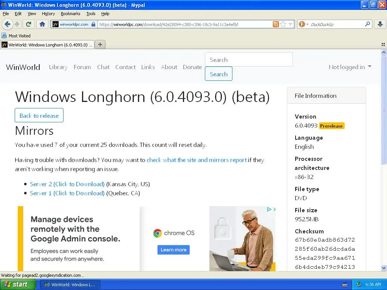Click the AdChoices icon on the advertisement
387x290 pixels.
tap(269, 209)
